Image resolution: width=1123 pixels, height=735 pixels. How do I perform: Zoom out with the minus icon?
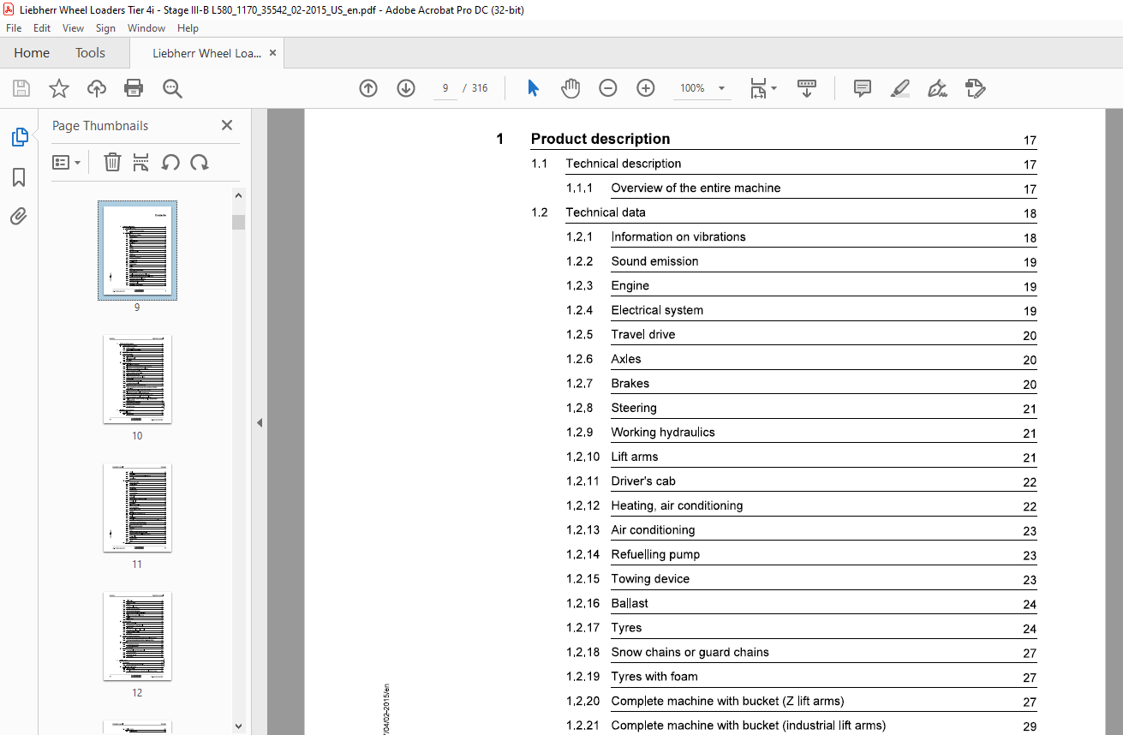pos(608,88)
